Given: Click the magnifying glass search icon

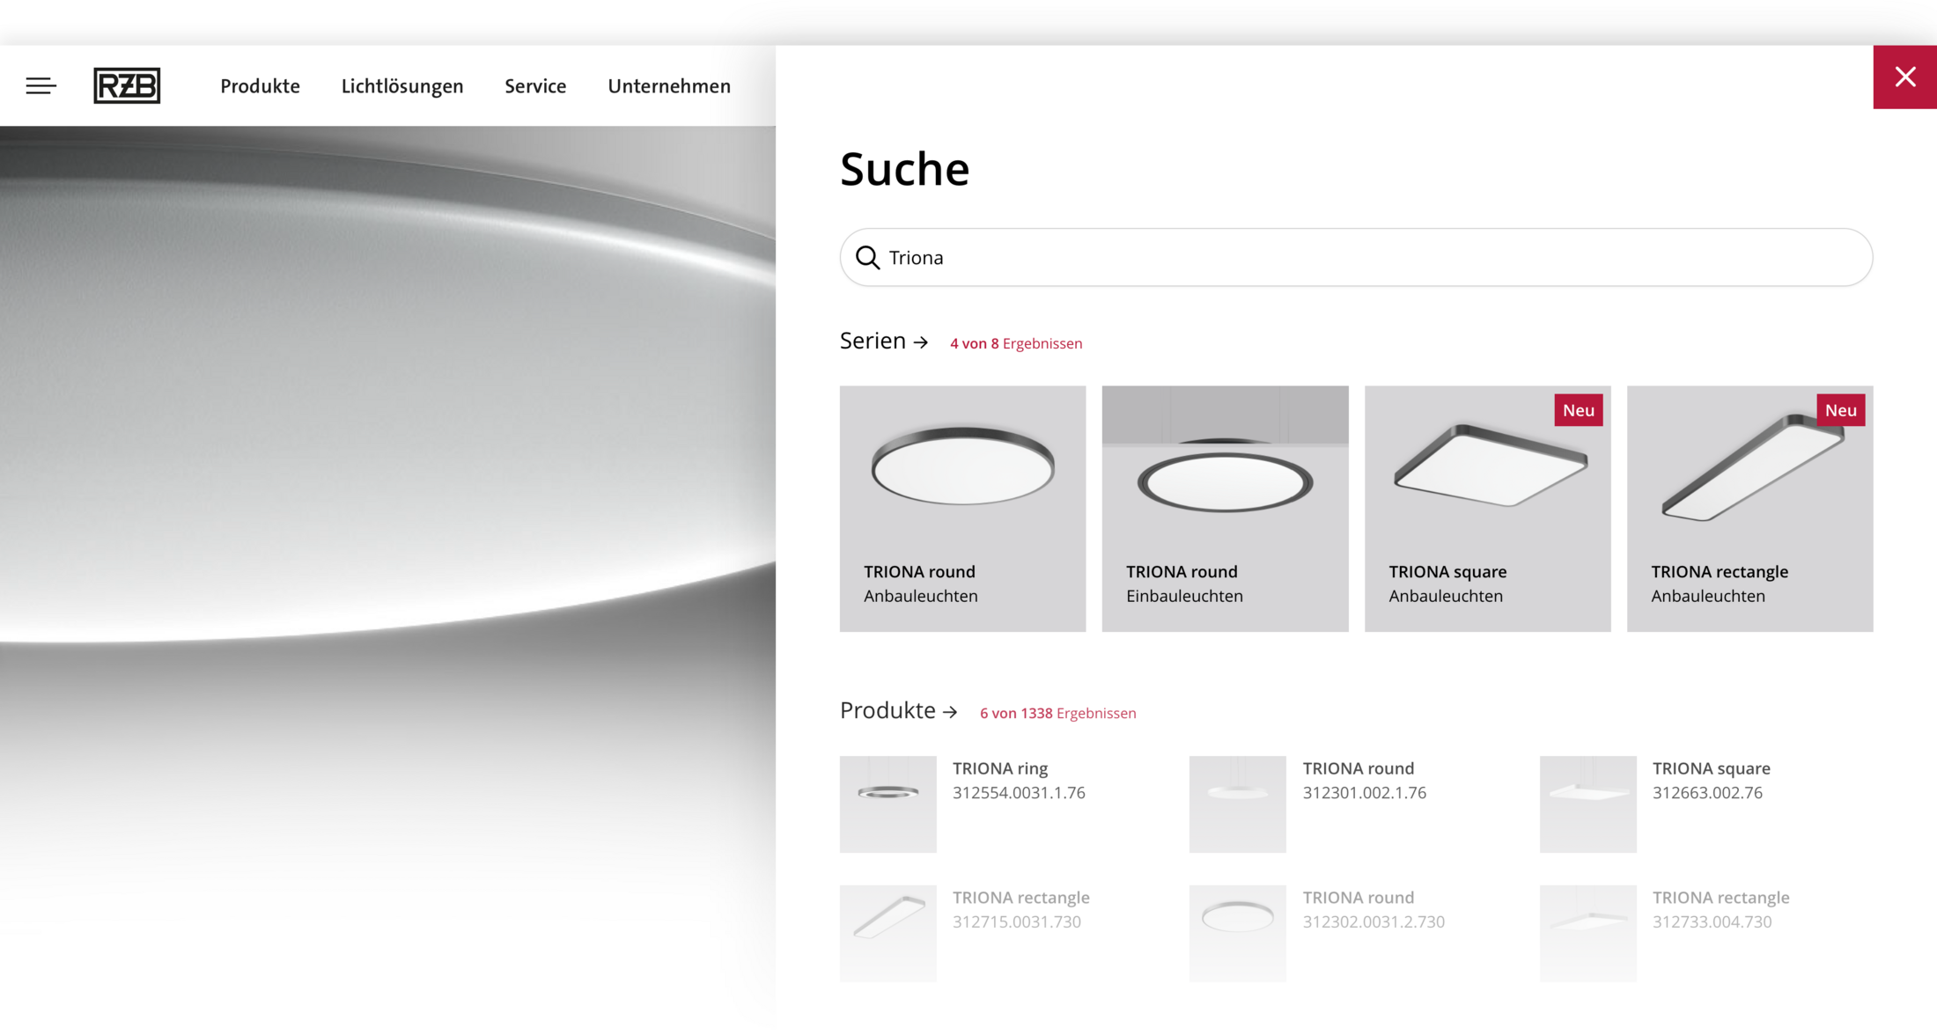Looking at the screenshot, I should (867, 258).
